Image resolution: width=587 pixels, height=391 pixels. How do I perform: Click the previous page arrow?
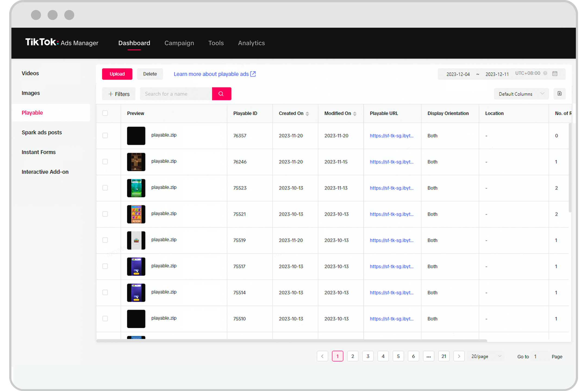[322, 356]
